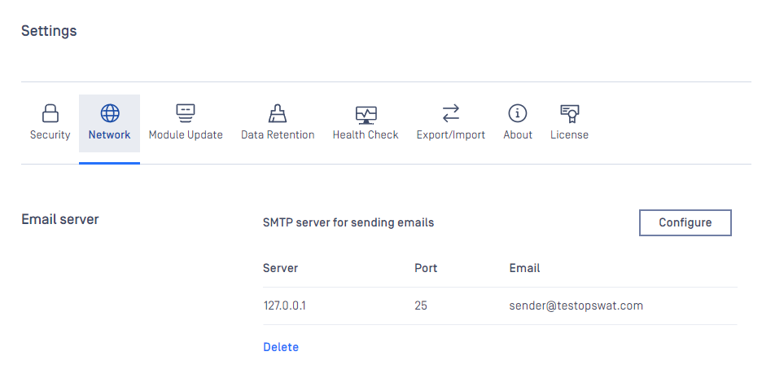
Task: Switch to the Security tab label
Action: pyautogui.click(x=50, y=134)
